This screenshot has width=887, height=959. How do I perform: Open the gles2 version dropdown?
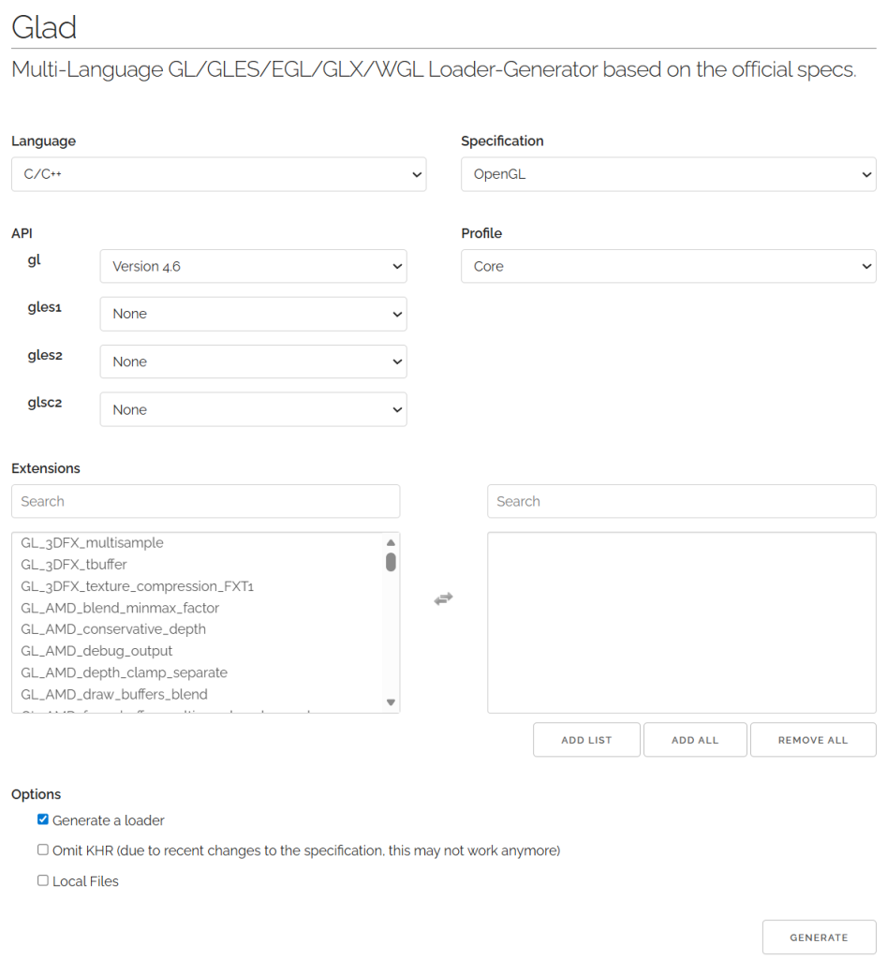(x=253, y=361)
